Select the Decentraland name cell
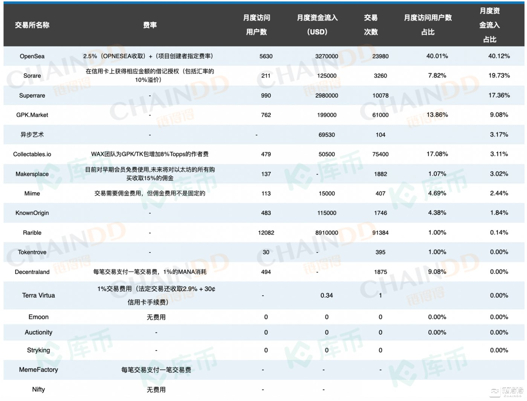The height and width of the screenshot is (401, 527). point(32,272)
